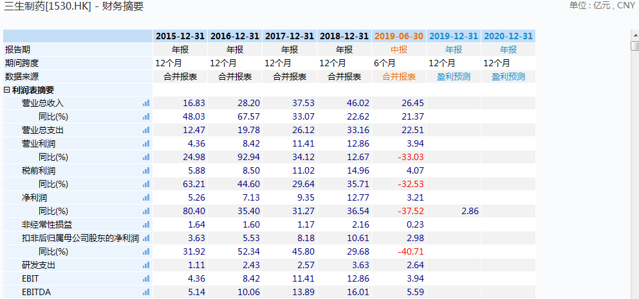Click the orange 合并报表 data source

tap(399, 77)
